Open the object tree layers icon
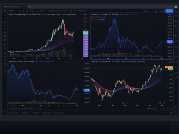The image size is (179, 134). pyautogui.click(x=176, y=108)
